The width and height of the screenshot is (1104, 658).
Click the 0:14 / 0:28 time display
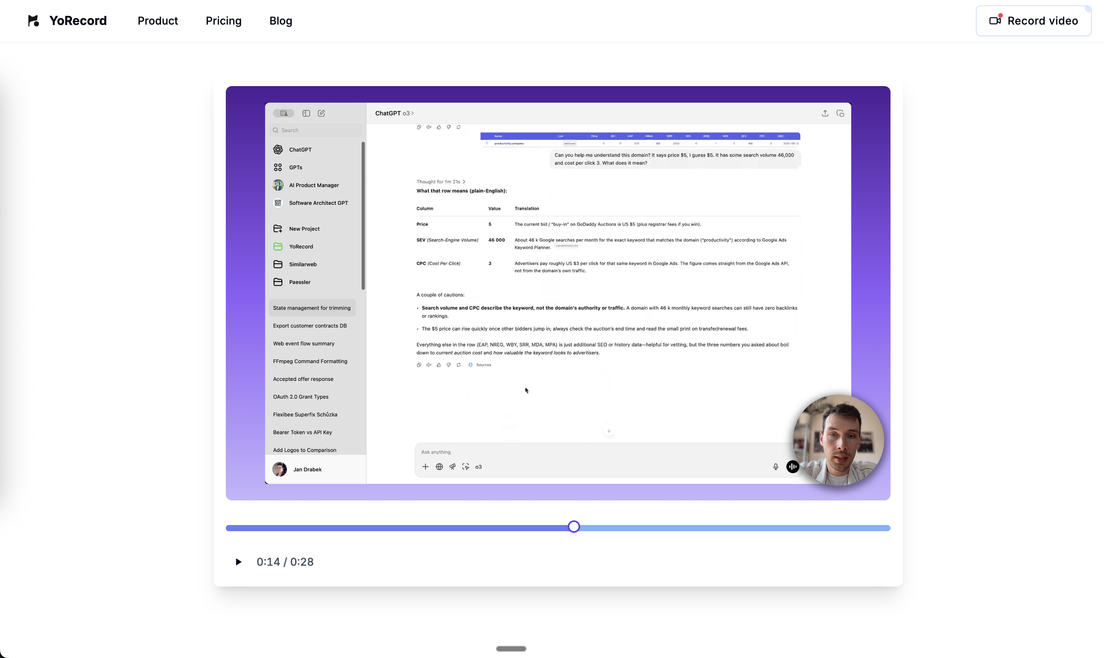point(285,562)
